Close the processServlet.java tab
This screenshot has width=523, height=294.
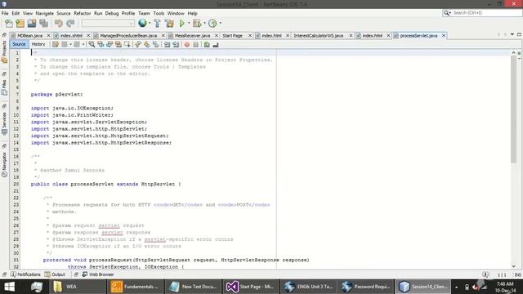point(444,36)
